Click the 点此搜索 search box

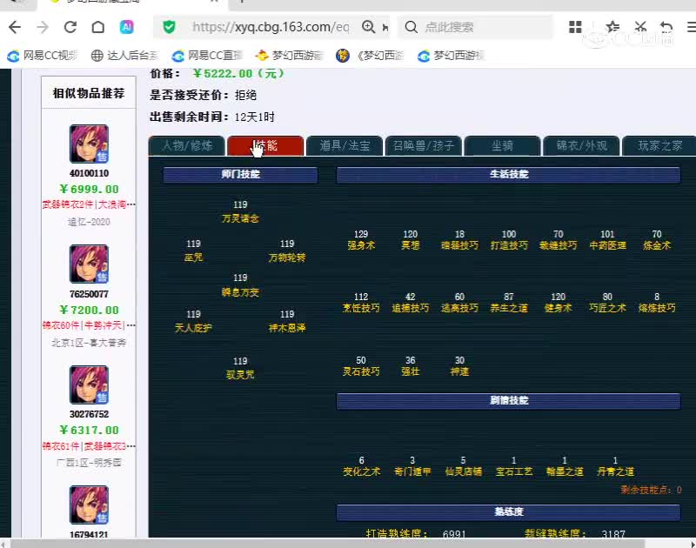point(475,27)
